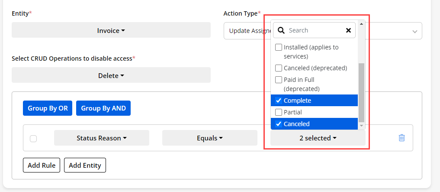Delete the rule using trash icon
The image size is (440, 192).
401,138
